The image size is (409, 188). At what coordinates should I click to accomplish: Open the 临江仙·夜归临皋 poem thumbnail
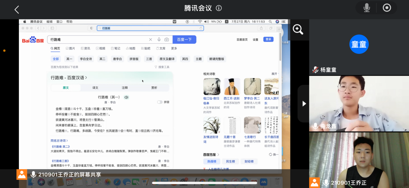point(212,87)
